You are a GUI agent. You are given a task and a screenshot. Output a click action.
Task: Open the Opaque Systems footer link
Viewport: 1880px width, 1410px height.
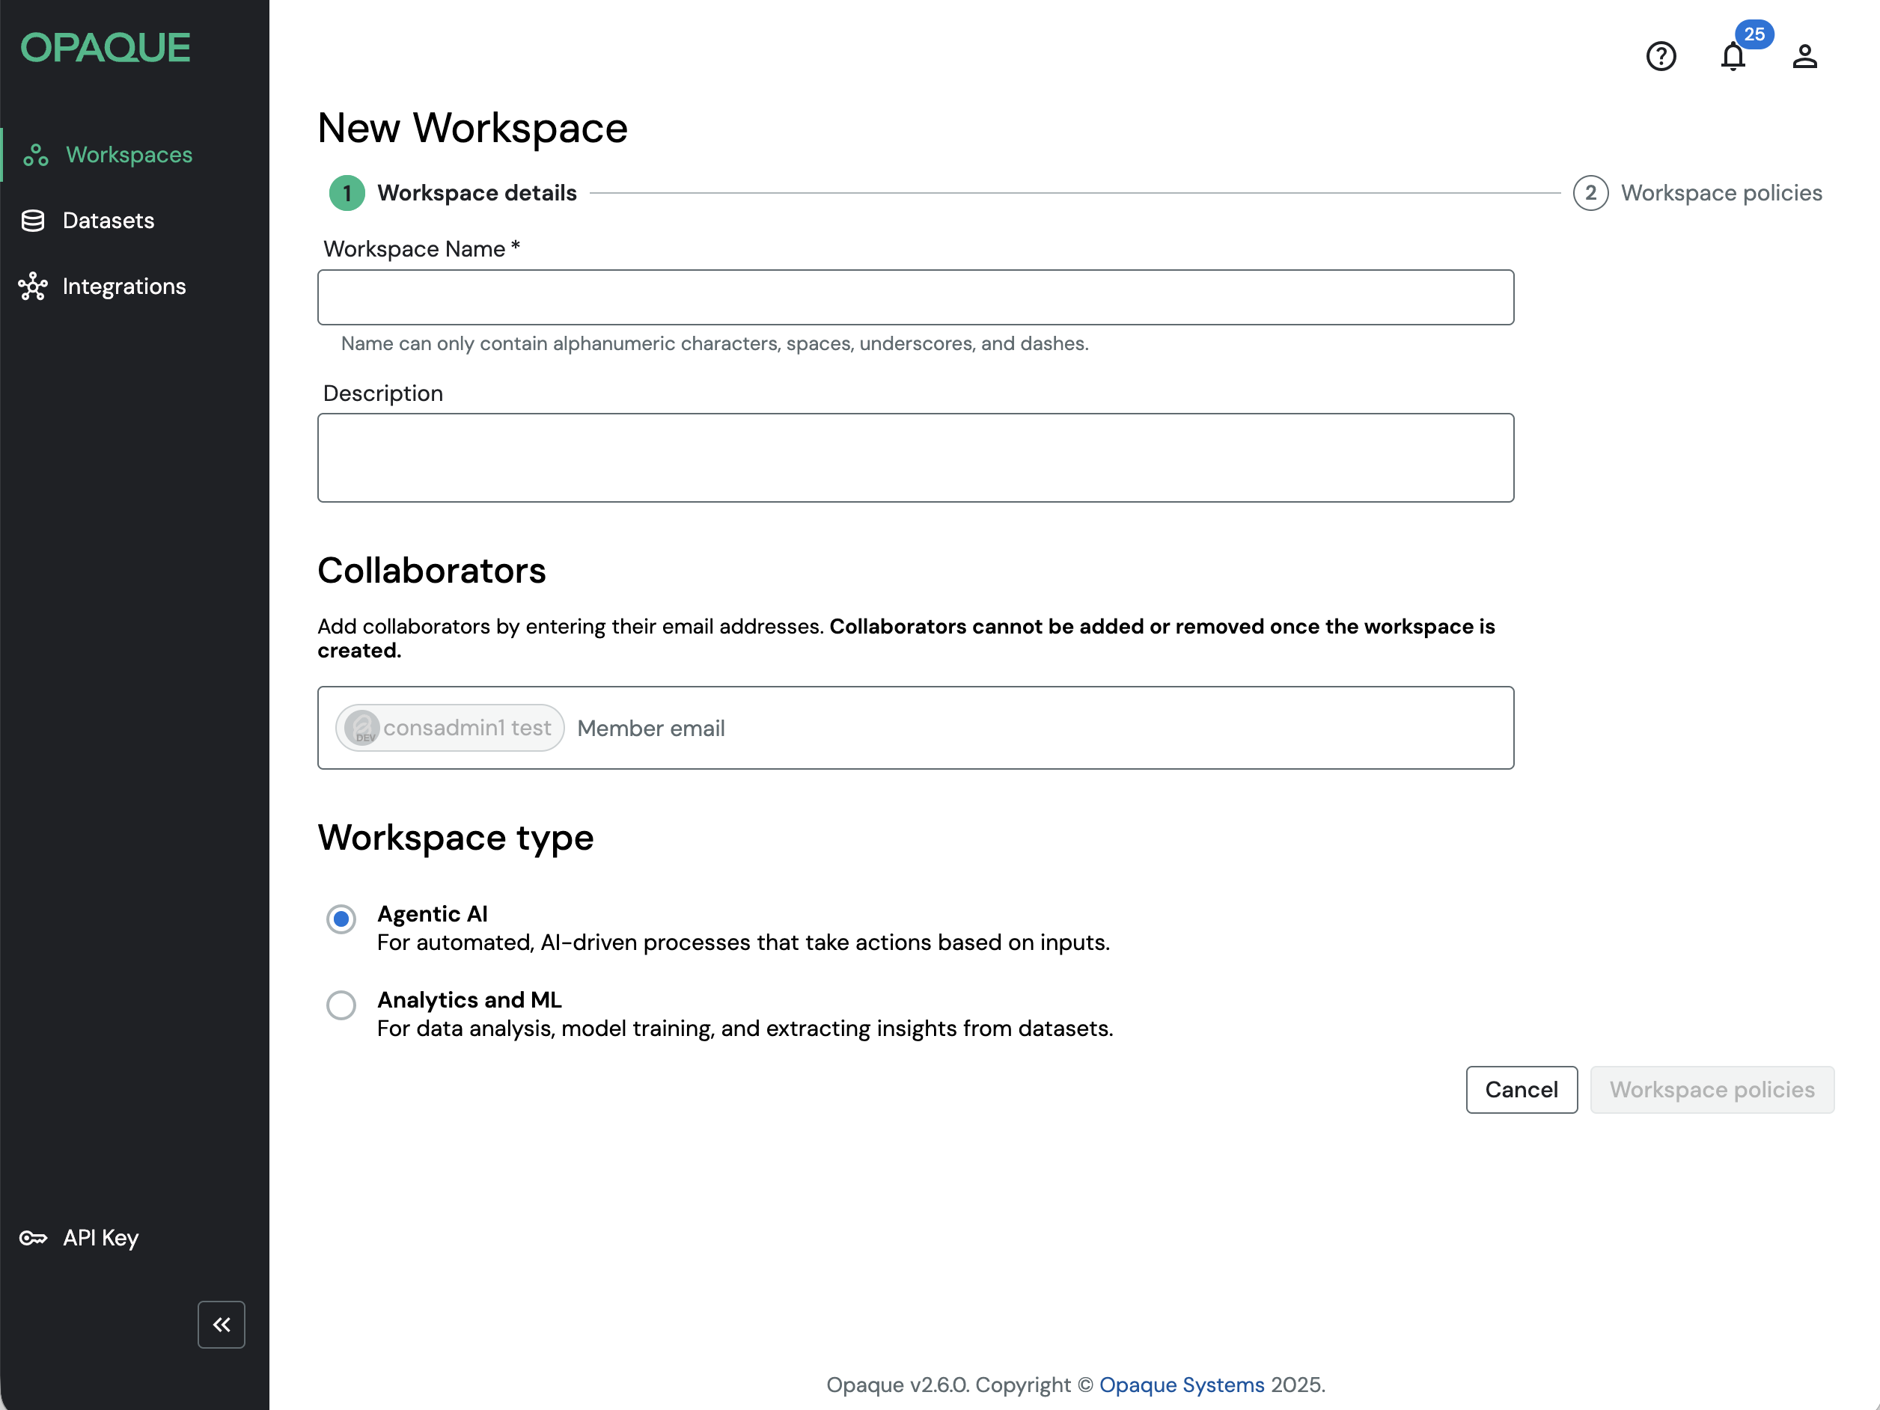point(1182,1385)
